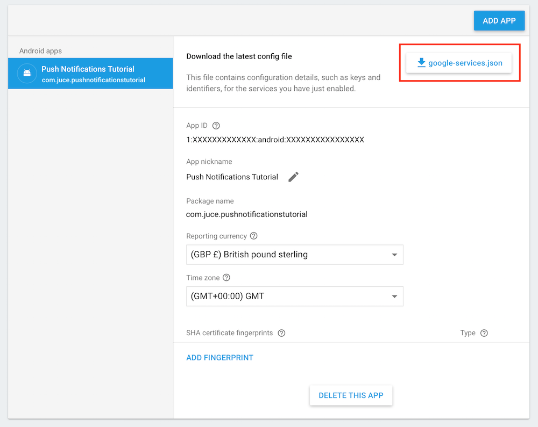Open the SHA certificate fingerprints help icon
538x427 pixels.
(x=281, y=332)
